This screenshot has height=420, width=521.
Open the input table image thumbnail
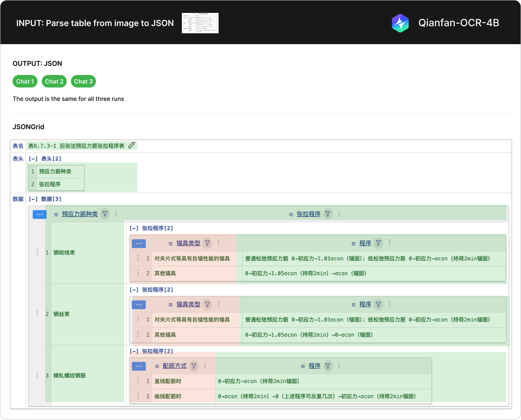point(200,23)
